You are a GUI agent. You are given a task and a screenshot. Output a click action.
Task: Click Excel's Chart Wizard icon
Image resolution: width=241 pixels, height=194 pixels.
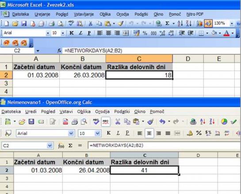pyautogui.click(x=199, y=23)
